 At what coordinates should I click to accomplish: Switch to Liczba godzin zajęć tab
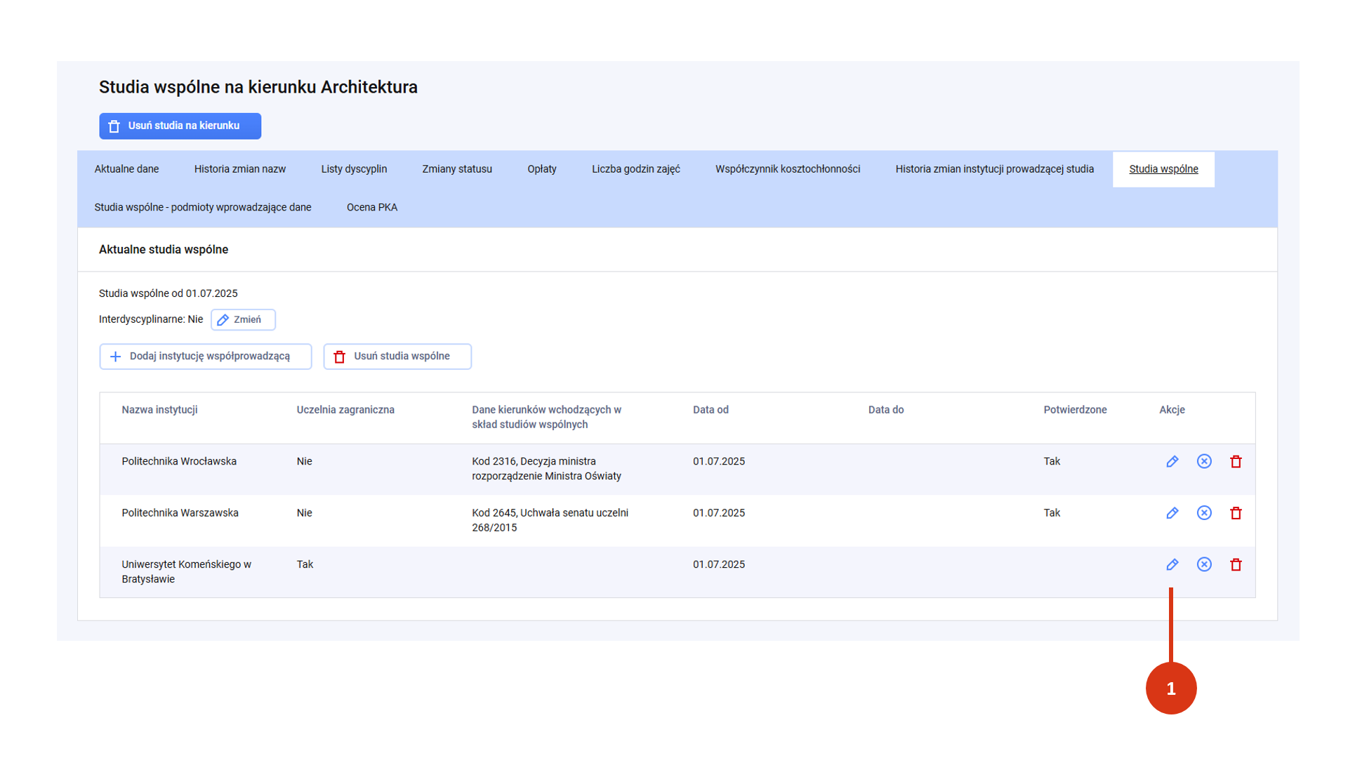[x=636, y=169]
